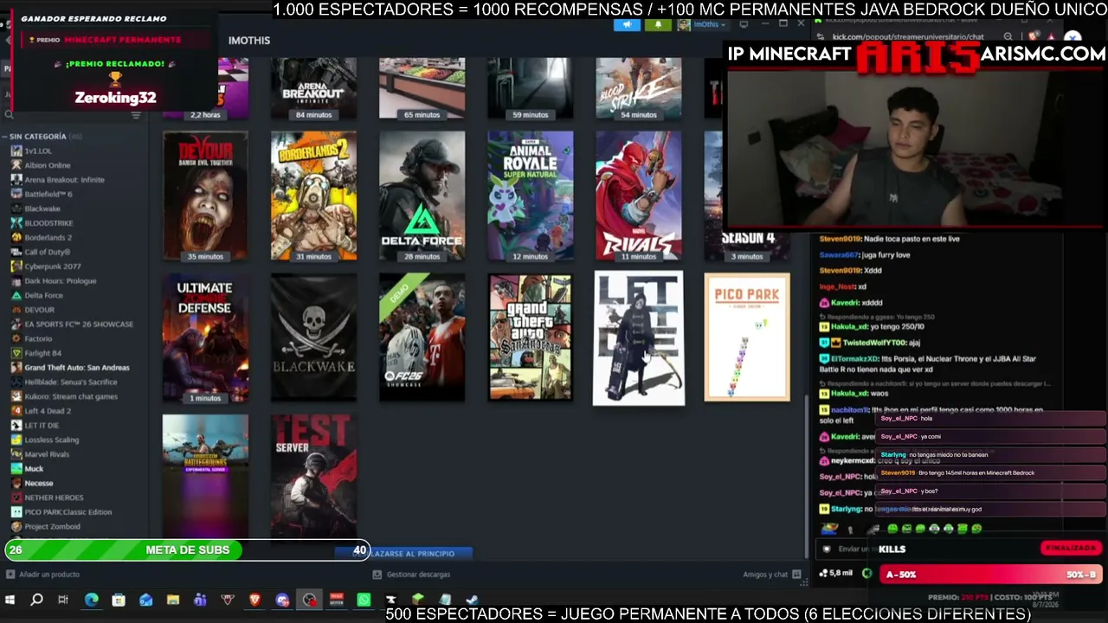
Task: Open the PUBG Test Server cover
Action: coord(313,476)
